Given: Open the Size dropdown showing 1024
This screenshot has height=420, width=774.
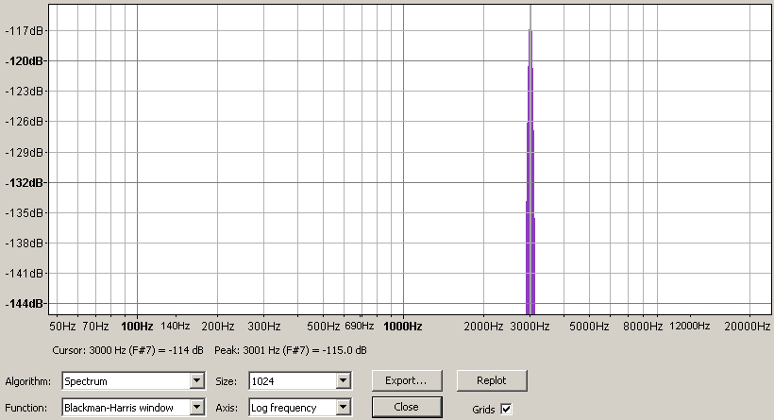Looking at the screenshot, I should tap(300, 381).
